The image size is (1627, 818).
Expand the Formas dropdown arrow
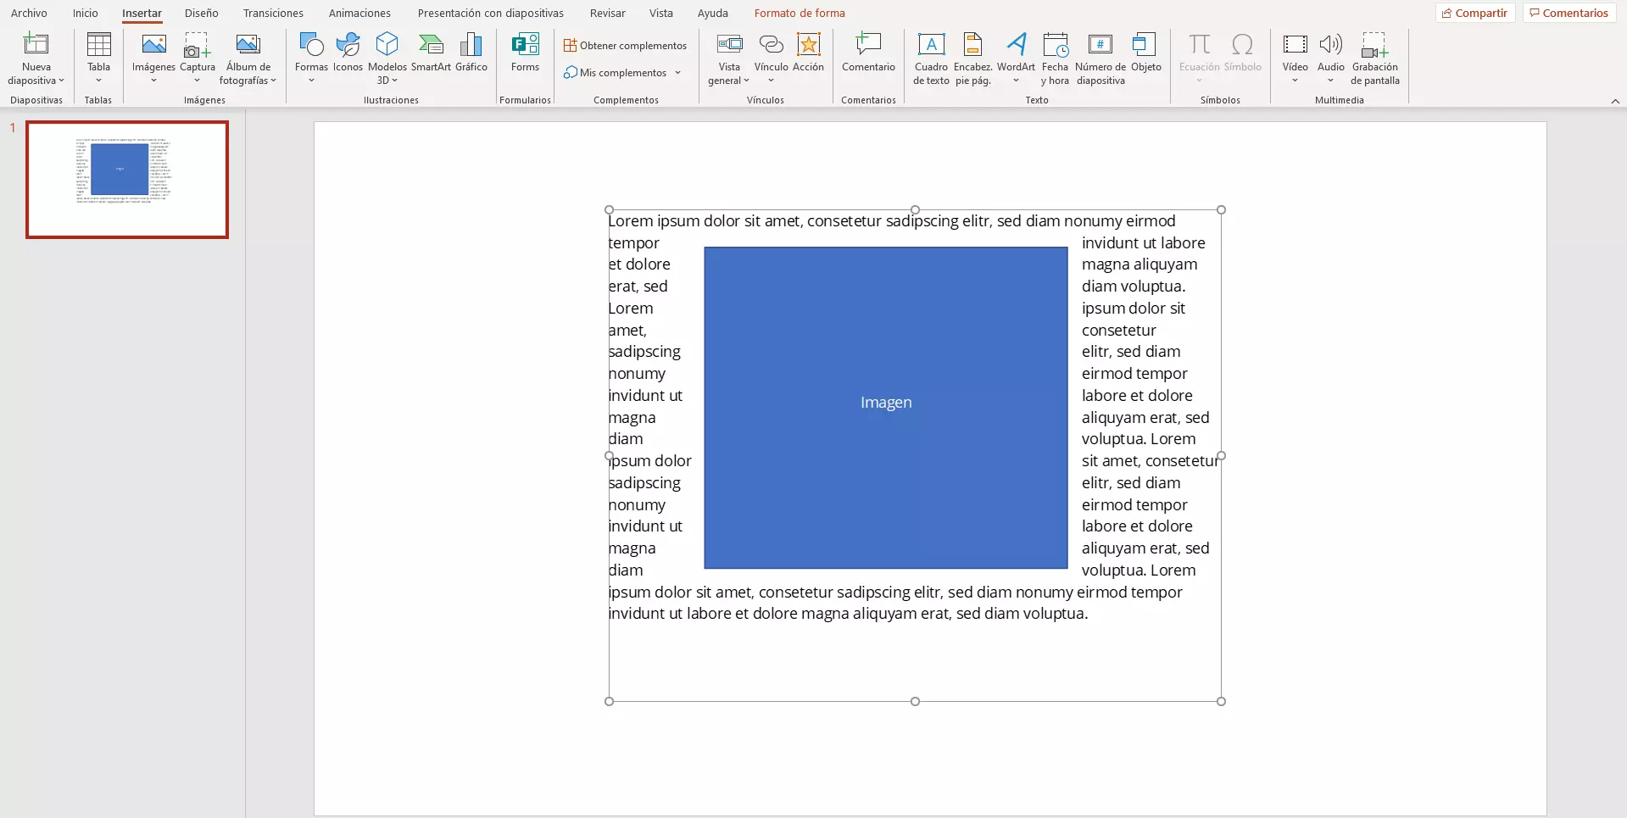pos(311,81)
